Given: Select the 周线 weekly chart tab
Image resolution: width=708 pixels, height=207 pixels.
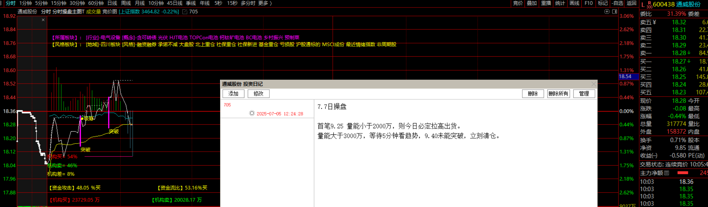Looking at the screenshot, I should [x=126, y=3].
